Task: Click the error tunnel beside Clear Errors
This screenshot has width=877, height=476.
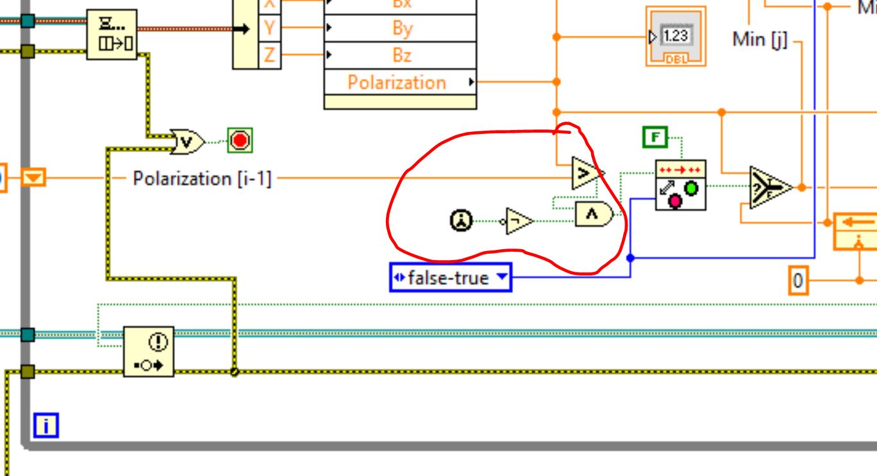Action: pyautogui.click(x=27, y=372)
